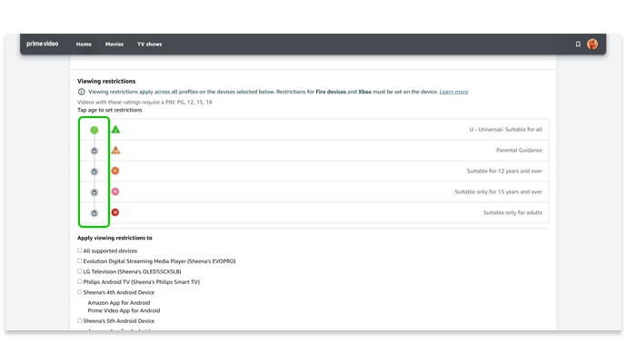The height and width of the screenshot is (363, 627).
Task: Check Evolution Digital Streaming Media Player
Action: pyautogui.click(x=80, y=260)
